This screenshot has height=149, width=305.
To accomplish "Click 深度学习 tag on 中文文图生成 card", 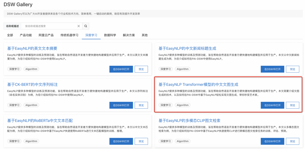I will coord(166,105).
